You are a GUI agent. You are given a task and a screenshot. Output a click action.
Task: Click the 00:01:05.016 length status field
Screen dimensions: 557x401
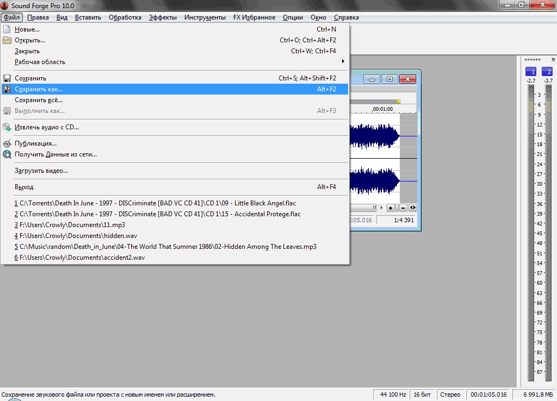click(488, 394)
